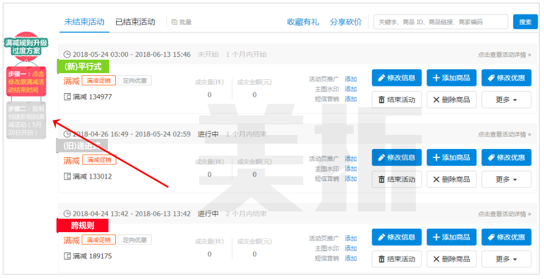Click 修改优惠 tag button for 跨规则 activity
The height and width of the screenshot is (279, 544).
[x=506, y=237]
